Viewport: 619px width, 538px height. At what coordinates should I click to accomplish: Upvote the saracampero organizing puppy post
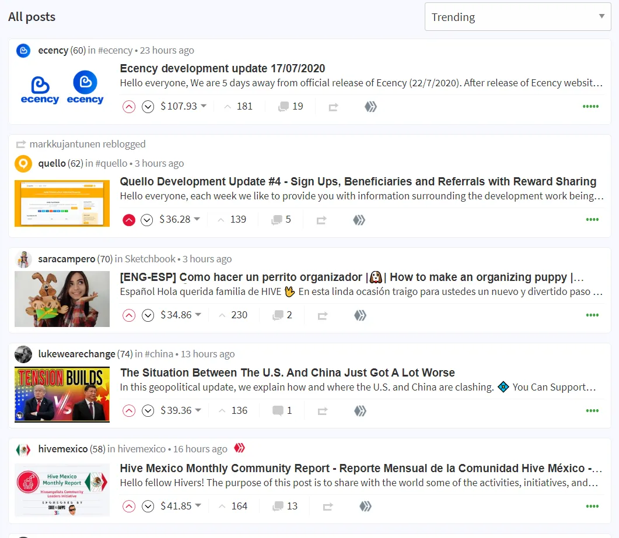click(x=129, y=315)
